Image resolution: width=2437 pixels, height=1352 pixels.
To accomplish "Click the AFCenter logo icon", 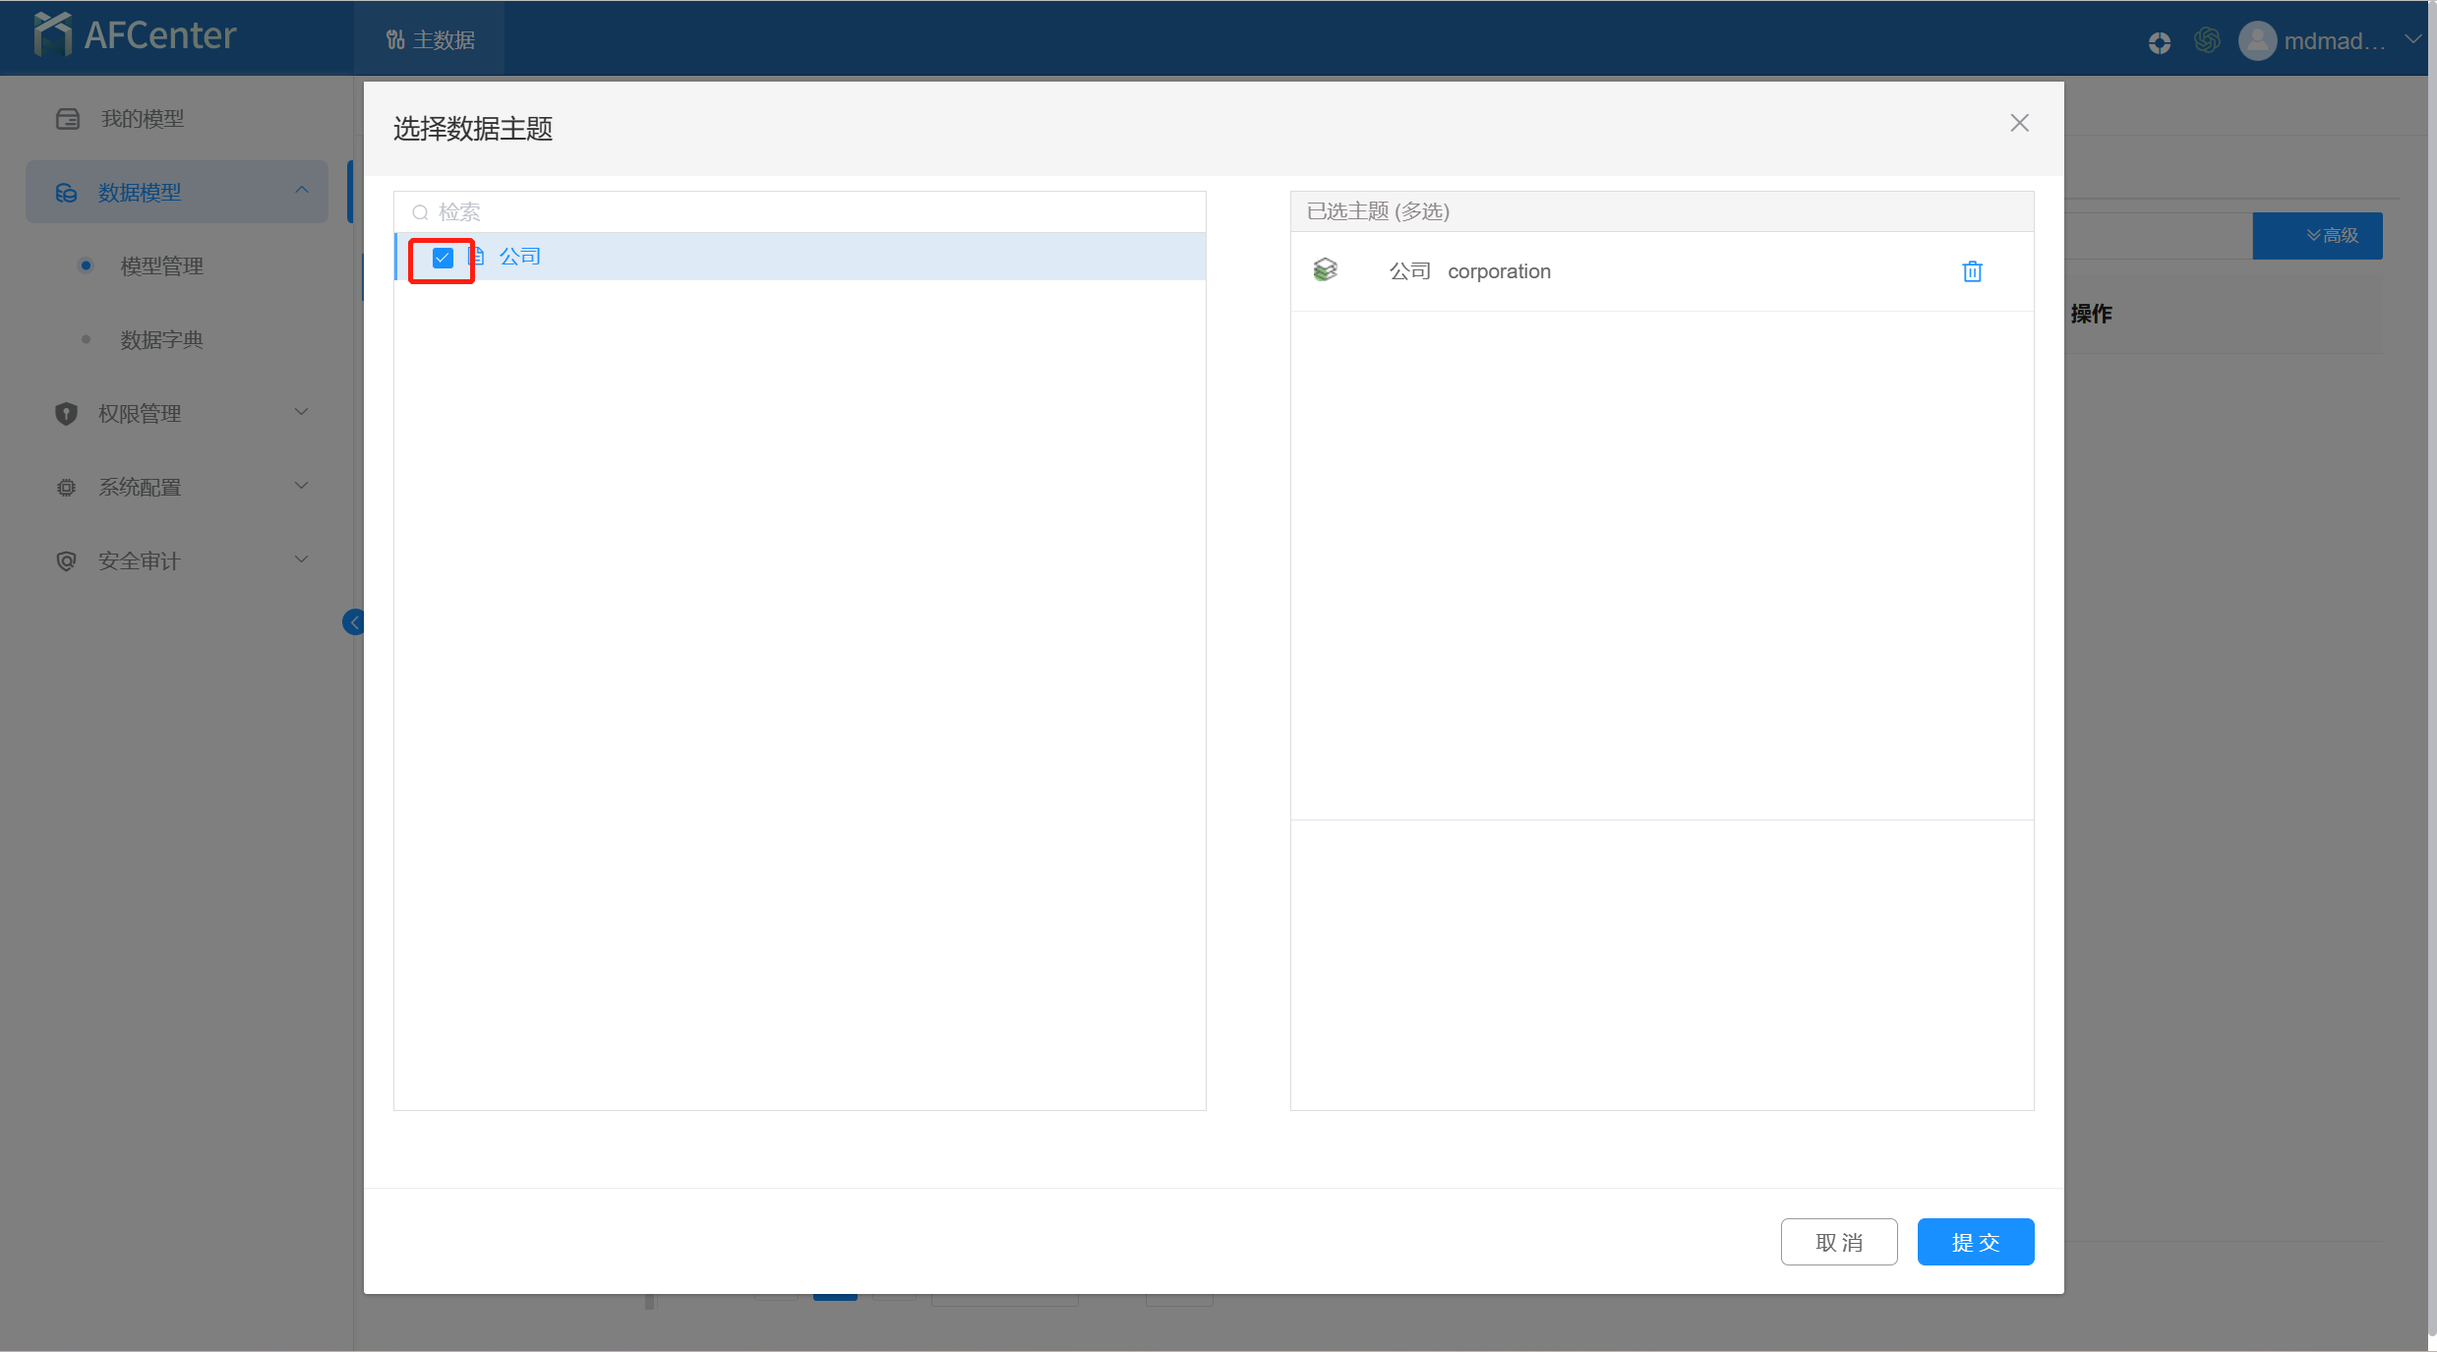I will point(52,35).
